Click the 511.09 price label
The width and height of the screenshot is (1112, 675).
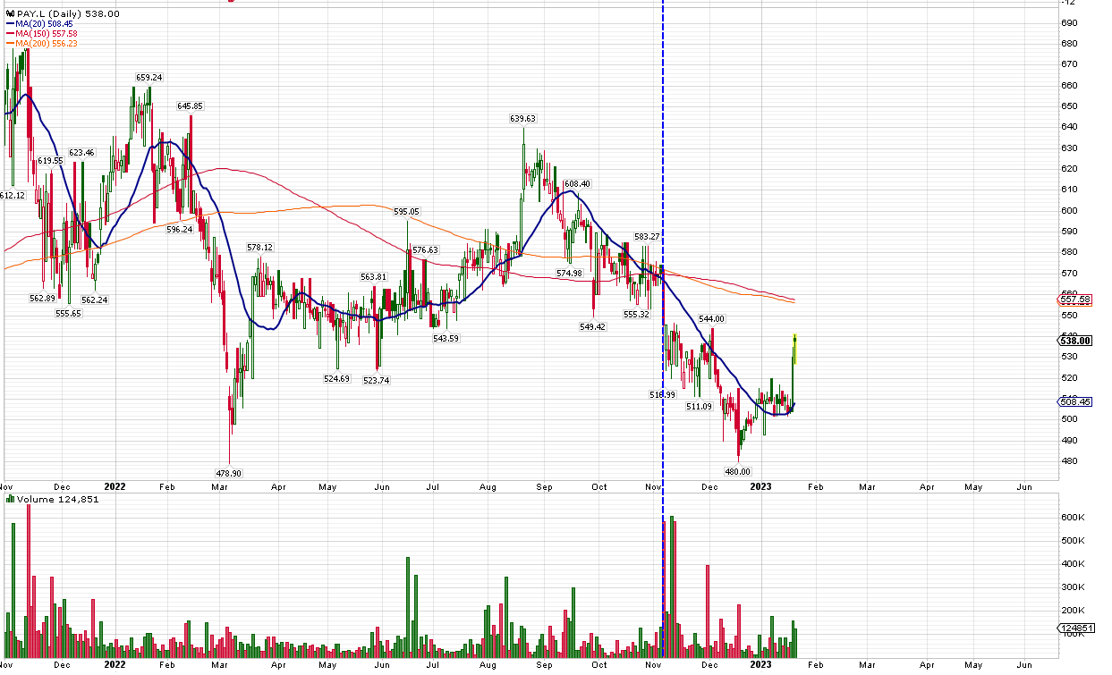(699, 407)
